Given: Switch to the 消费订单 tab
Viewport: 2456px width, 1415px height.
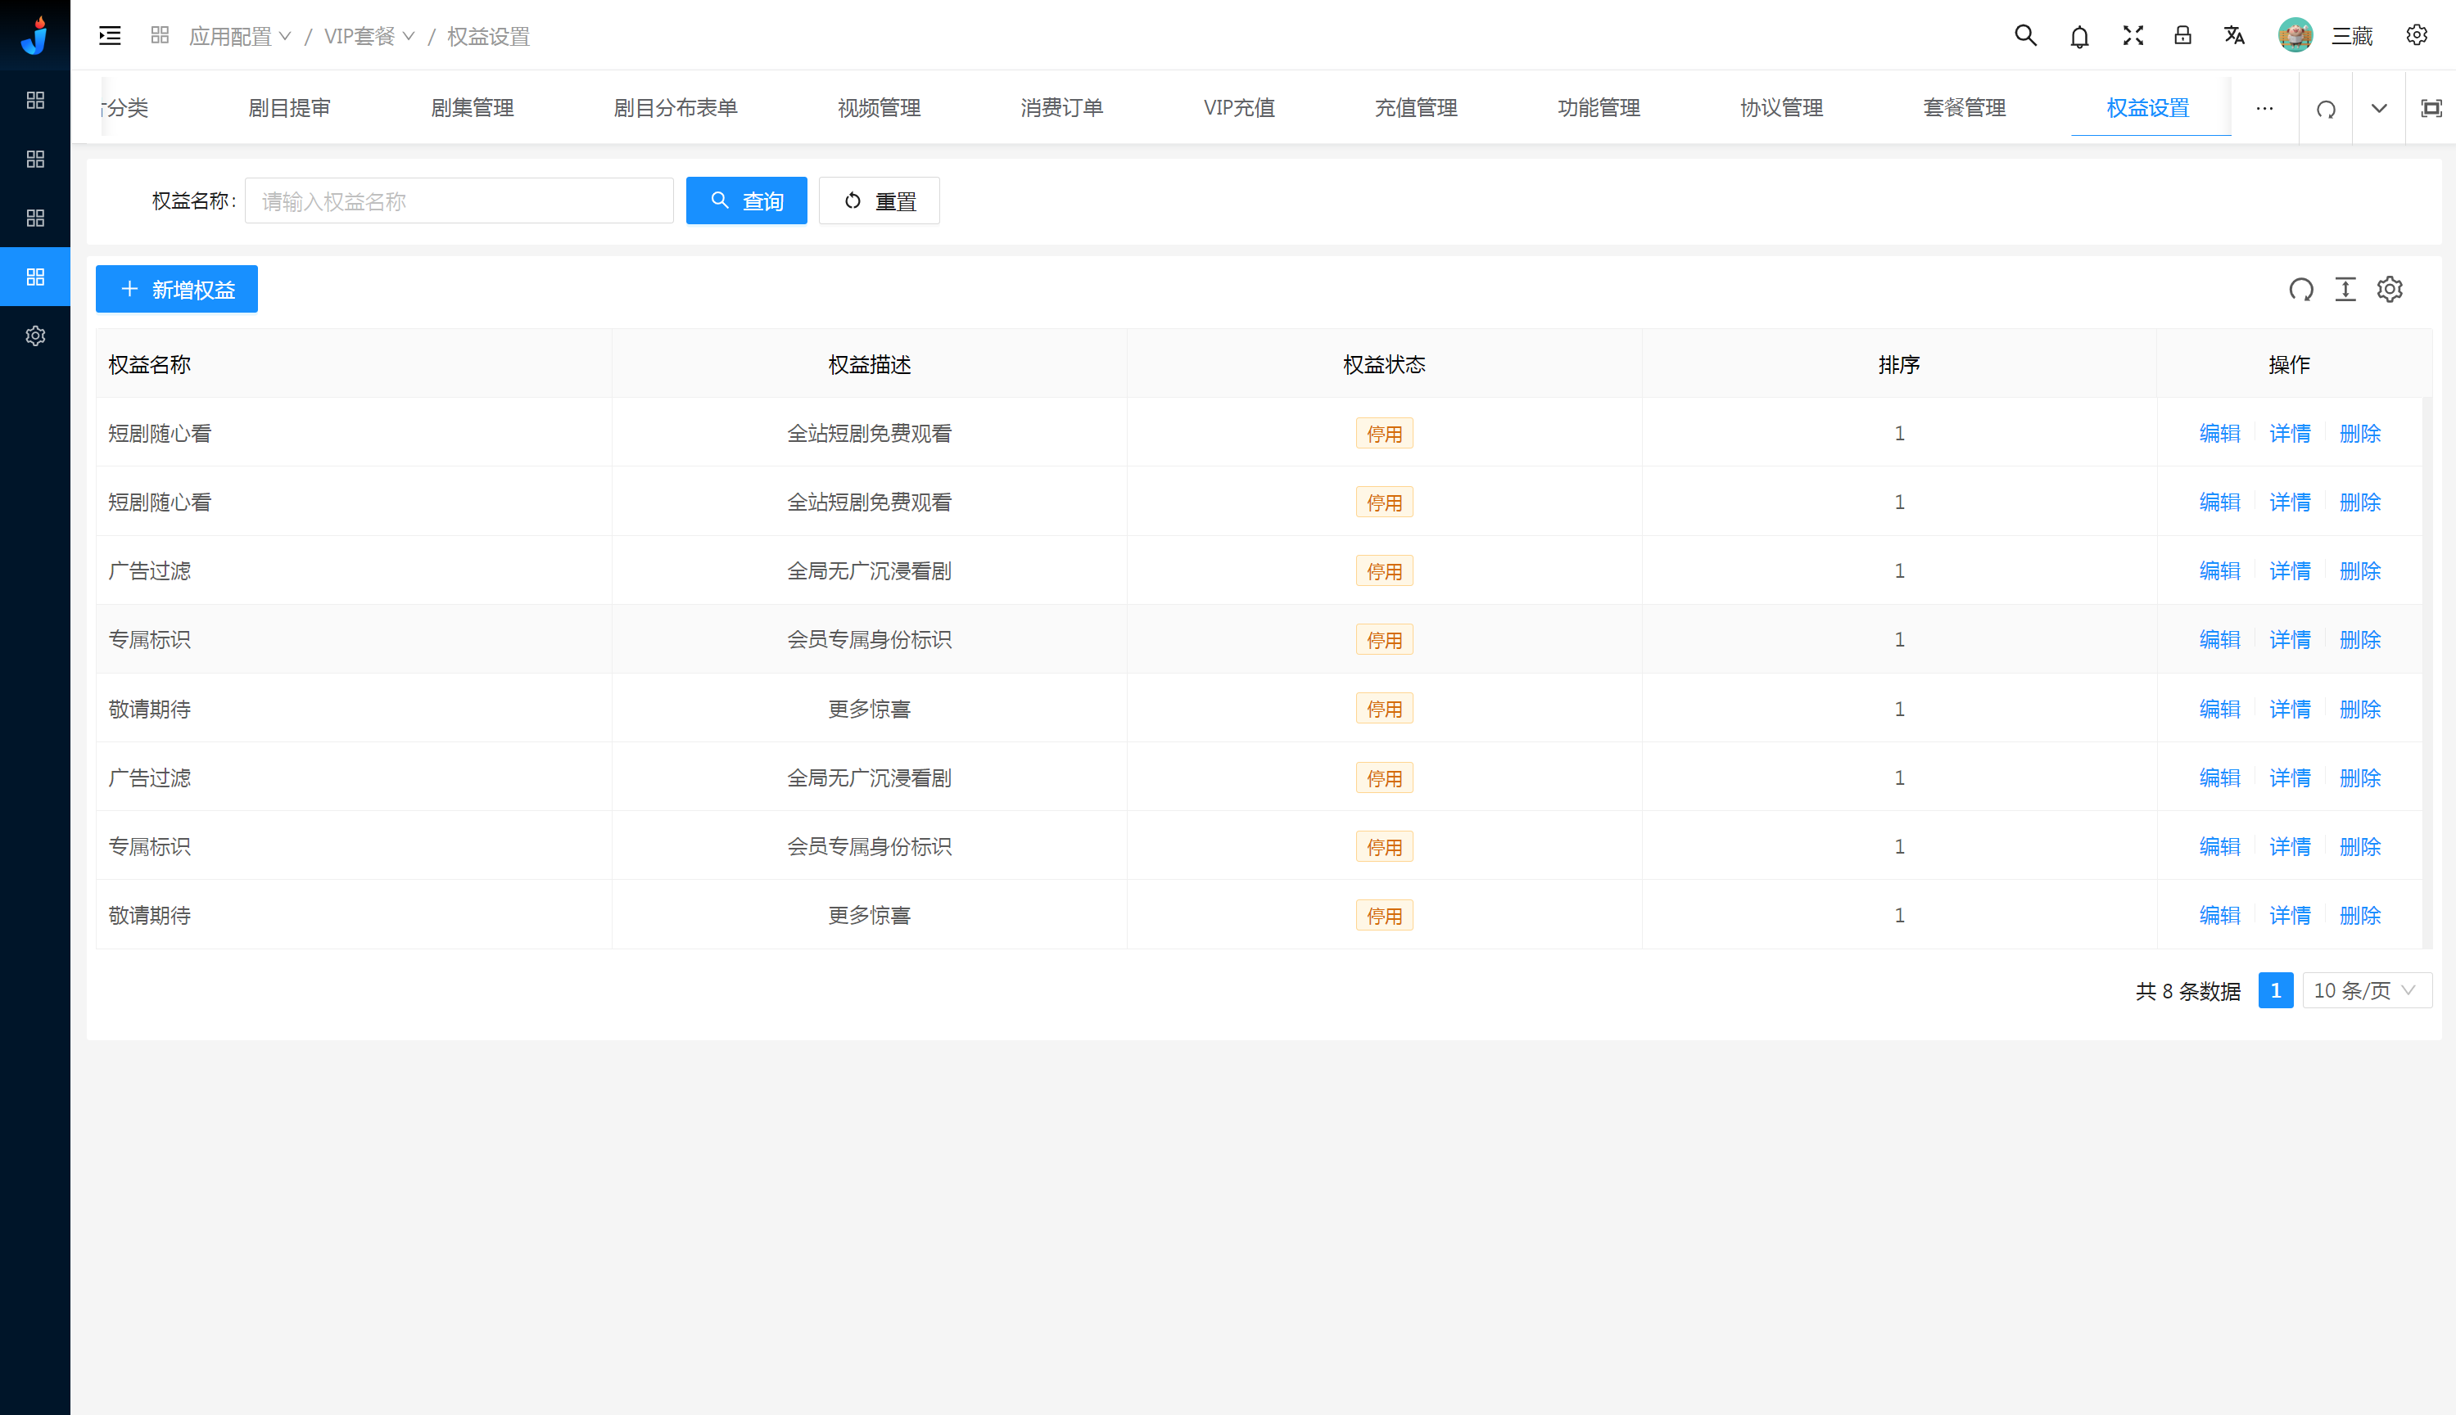Looking at the screenshot, I should click(1061, 108).
